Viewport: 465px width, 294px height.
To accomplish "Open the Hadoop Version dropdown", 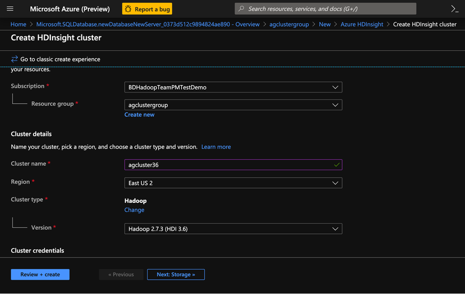I will [x=233, y=229].
